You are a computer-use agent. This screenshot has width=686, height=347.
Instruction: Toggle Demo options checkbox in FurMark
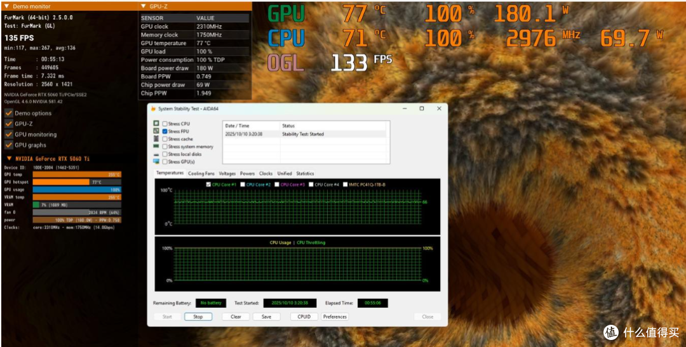tap(8, 113)
